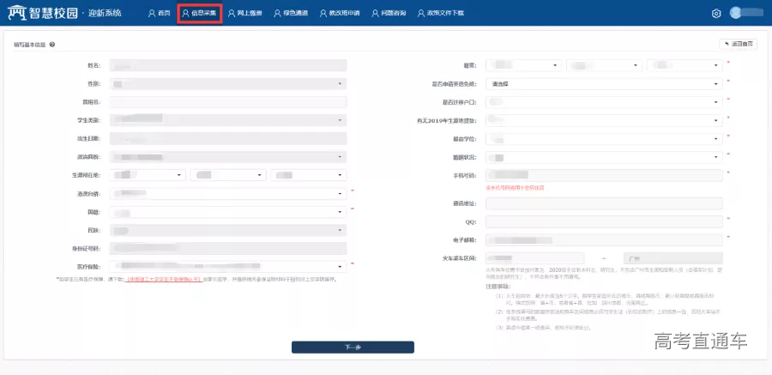Click the user avatar in top bar

point(736,13)
